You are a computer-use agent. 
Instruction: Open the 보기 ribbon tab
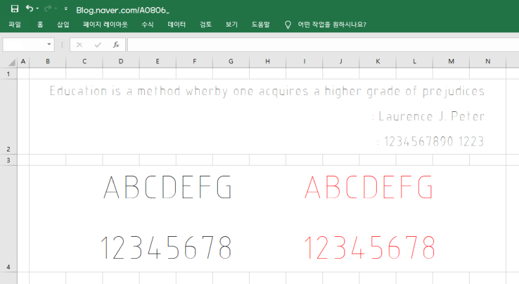(x=232, y=25)
